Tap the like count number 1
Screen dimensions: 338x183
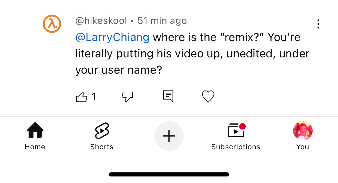pos(94,97)
